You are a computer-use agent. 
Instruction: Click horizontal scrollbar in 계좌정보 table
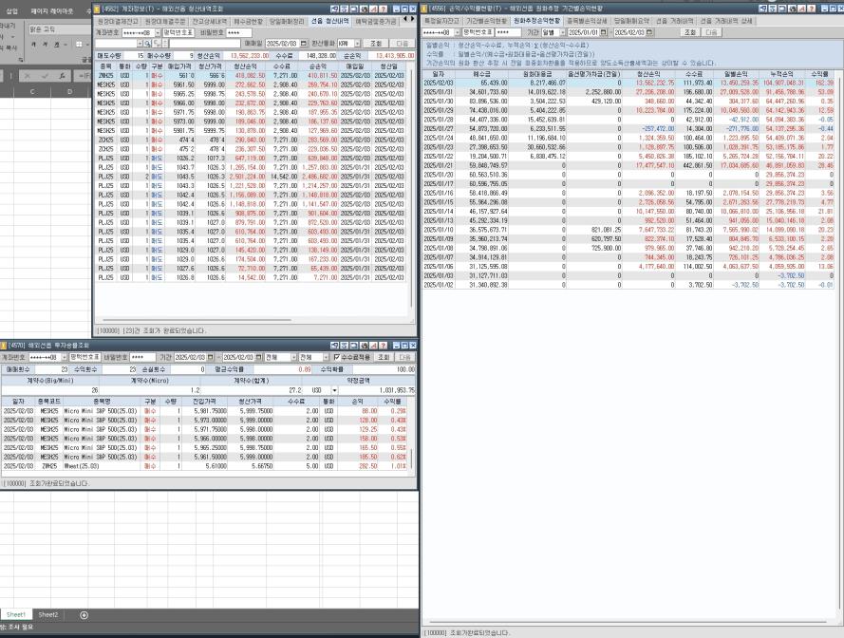coord(197,320)
